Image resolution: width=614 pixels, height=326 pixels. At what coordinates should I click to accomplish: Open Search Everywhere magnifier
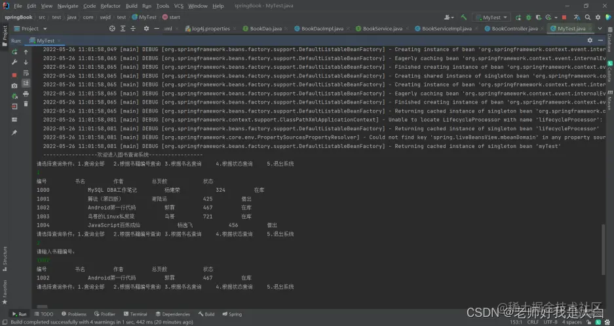tap(587, 17)
